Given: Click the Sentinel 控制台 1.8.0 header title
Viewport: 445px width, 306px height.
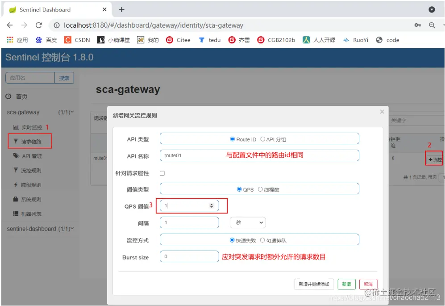Looking at the screenshot, I should [50, 57].
